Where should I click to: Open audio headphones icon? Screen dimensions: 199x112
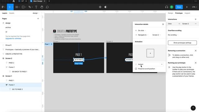pos(167,7)
